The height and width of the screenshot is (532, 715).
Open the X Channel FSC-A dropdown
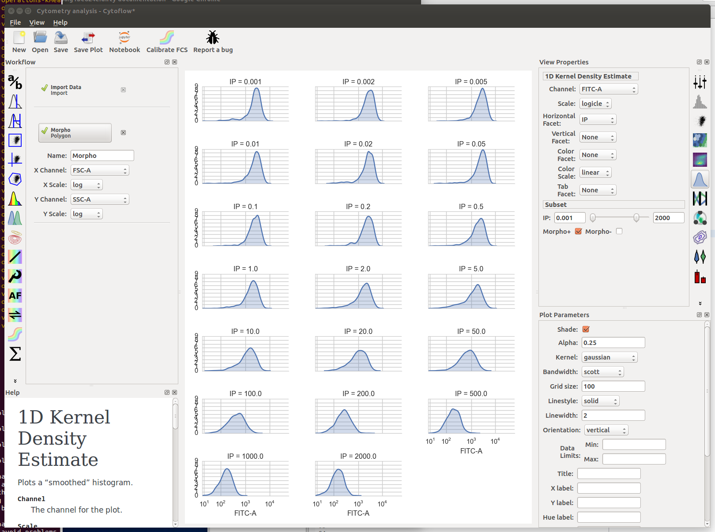click(100, 170)
